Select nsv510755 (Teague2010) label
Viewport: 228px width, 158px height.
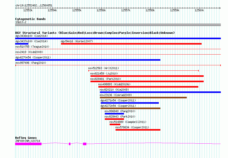tap(32, 47)
